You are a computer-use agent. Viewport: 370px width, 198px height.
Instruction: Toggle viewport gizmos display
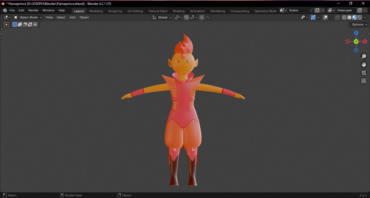click(313, 17)
